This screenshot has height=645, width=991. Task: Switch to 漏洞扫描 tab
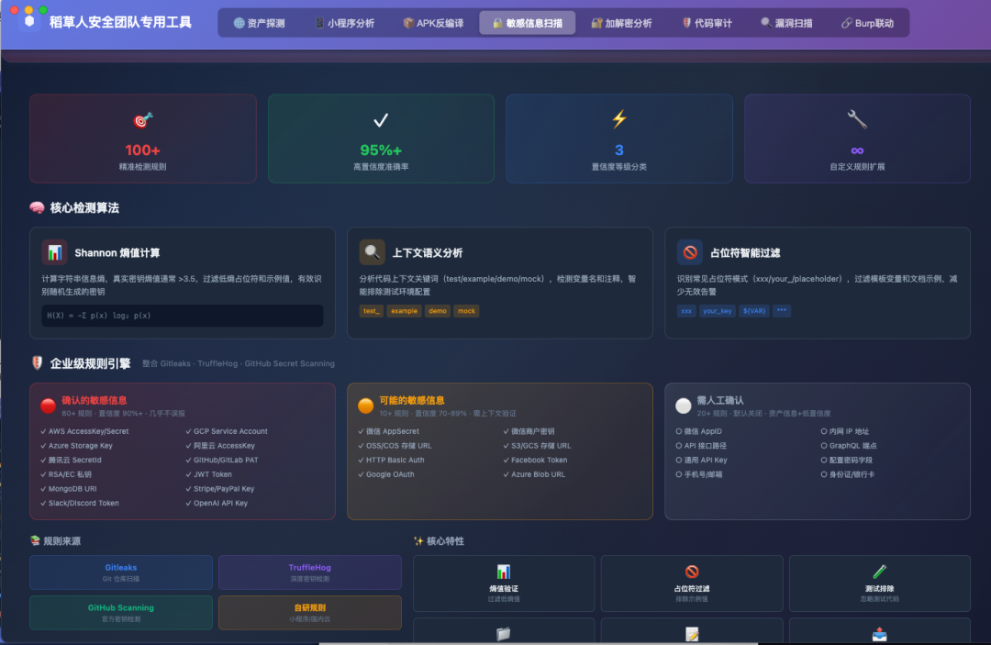(787, 23)
